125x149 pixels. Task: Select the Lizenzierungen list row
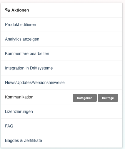coord(61,111)
